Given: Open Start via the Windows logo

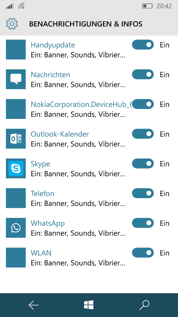Looking at the screenshot, I should point(89,305).
